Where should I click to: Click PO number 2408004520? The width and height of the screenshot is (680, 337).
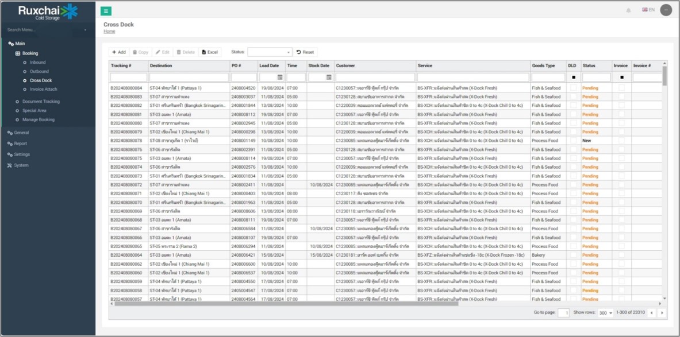pos(243,88)
